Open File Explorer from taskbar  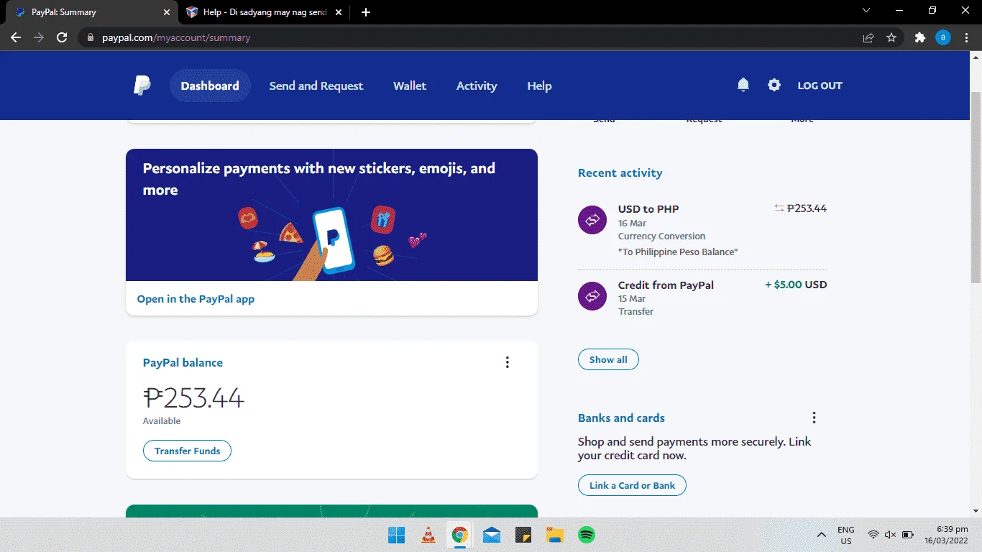[554, 535]
